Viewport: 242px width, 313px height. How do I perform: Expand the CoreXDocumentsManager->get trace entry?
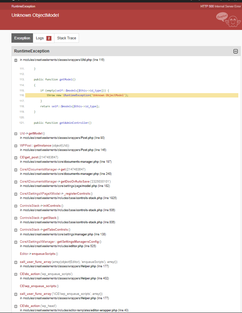[16, 170]
